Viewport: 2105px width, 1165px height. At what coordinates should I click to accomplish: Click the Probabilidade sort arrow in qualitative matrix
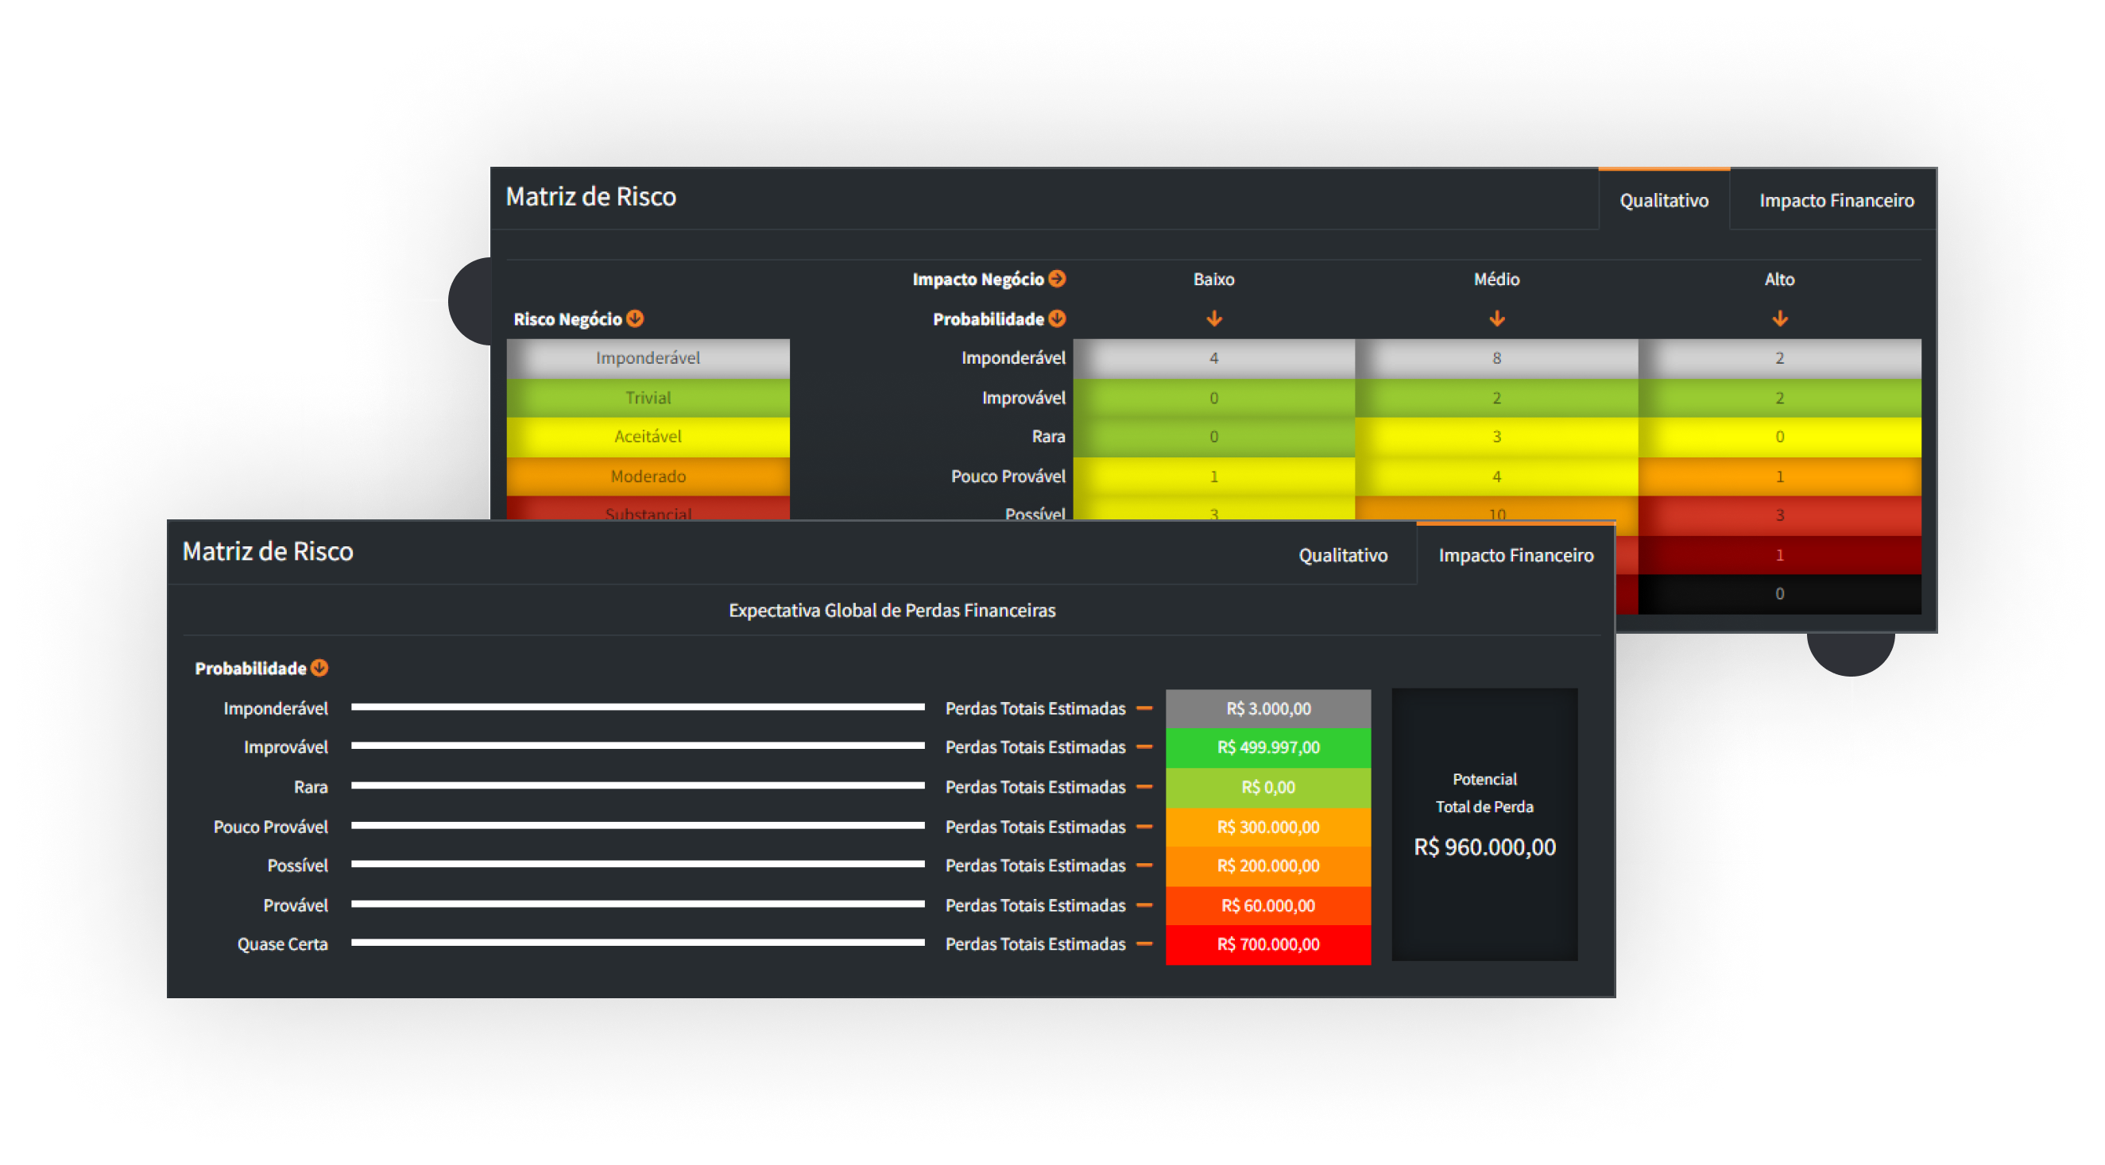tap(1059, 319)
